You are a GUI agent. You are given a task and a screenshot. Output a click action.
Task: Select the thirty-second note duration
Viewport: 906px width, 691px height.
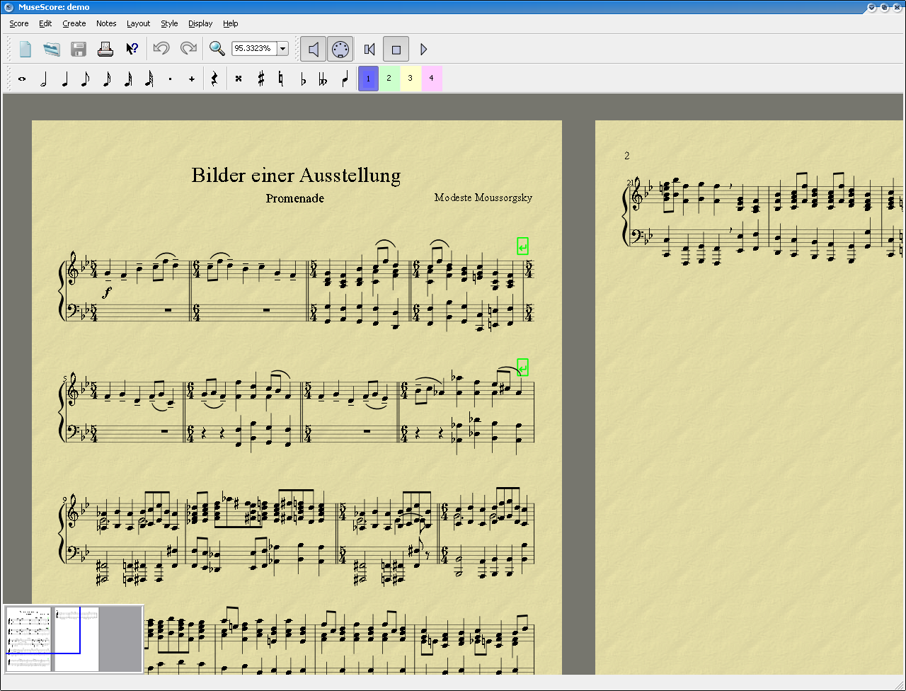coord(128,79)
